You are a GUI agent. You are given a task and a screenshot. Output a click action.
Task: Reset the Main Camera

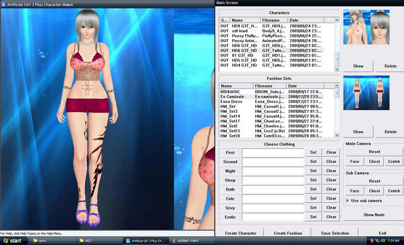pyautogui.click(x=374, y=152)
